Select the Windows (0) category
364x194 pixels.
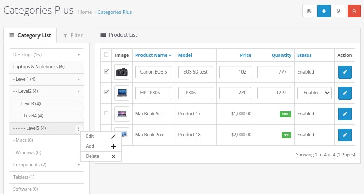(x=46, y=153)
